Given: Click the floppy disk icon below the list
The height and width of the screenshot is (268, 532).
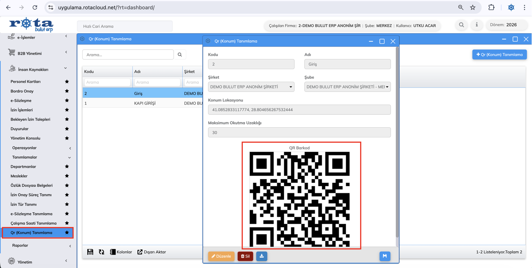Looking at the screenshot, I should 90,252.
